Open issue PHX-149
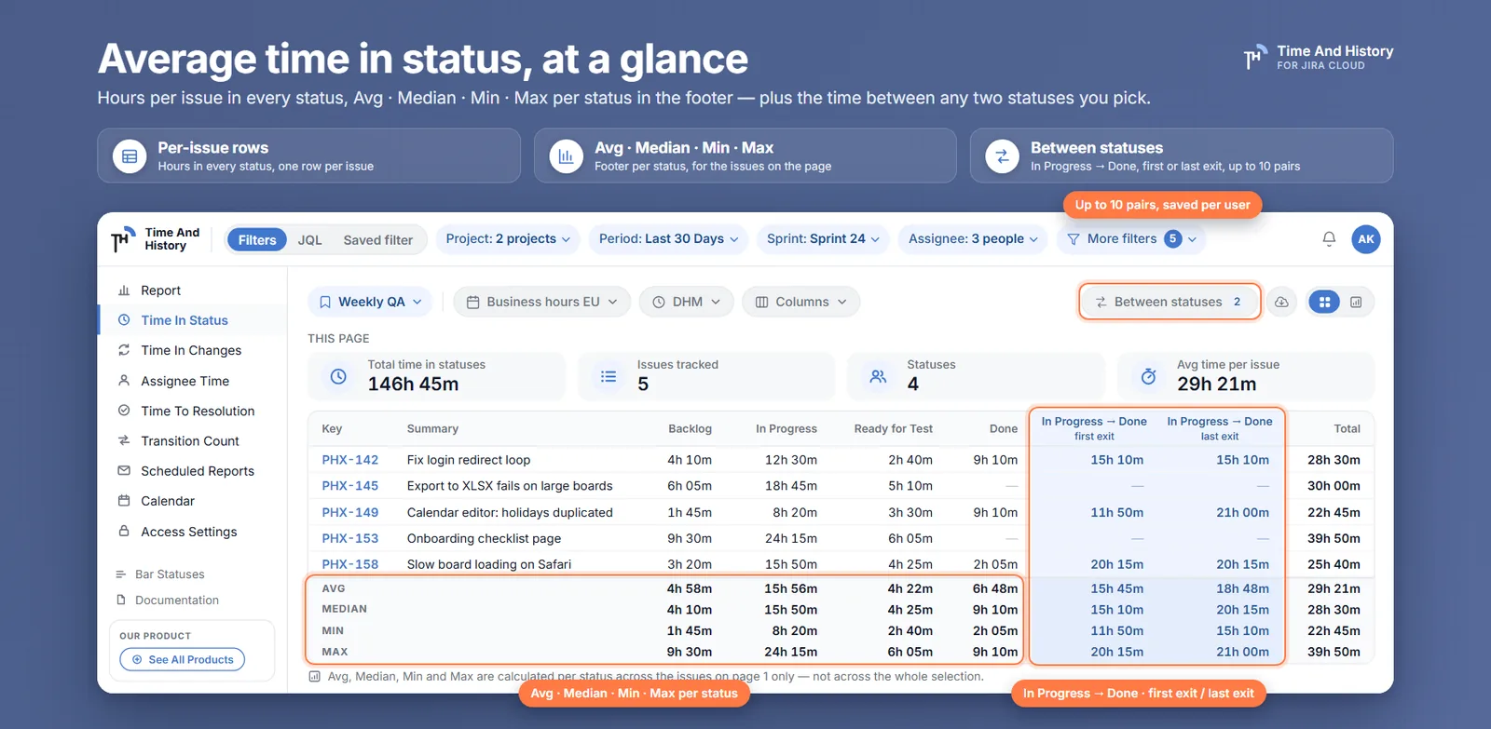The image size is (1491, 729). coord(350,512)
